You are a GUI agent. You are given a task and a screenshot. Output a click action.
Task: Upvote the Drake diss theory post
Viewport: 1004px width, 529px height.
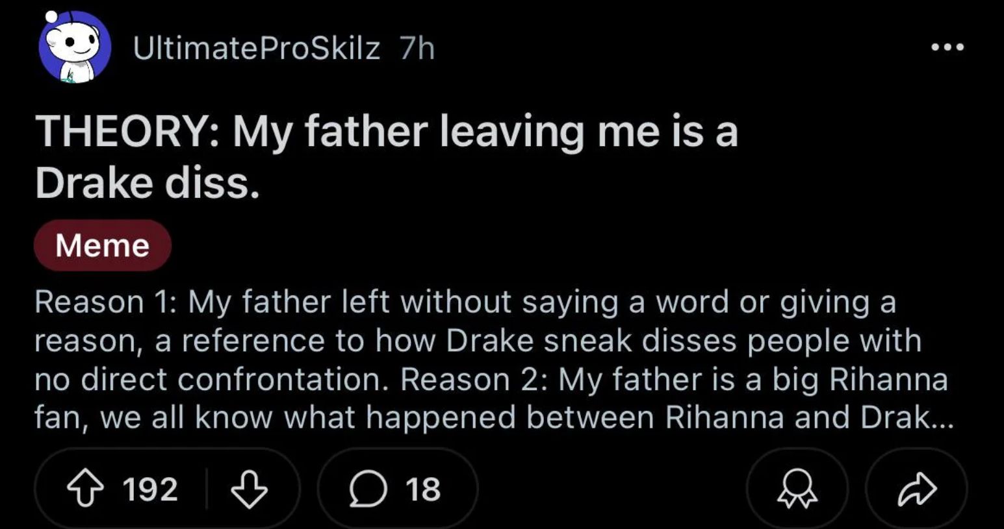tap(86, 489)
